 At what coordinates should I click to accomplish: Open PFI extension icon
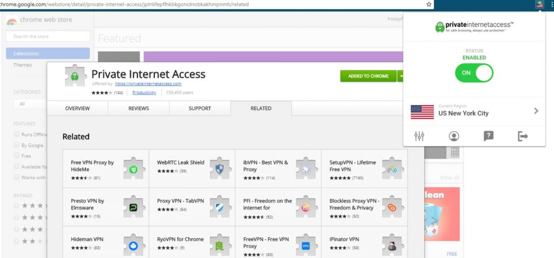[x=306, y=207]
